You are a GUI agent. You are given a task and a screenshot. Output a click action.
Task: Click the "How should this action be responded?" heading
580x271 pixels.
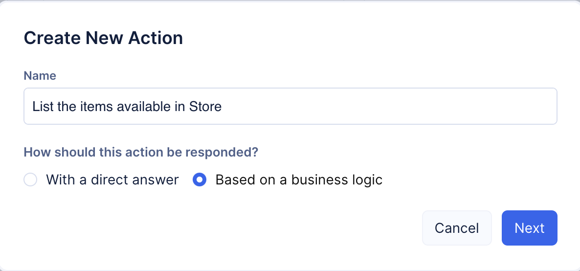tap(141, 152)
